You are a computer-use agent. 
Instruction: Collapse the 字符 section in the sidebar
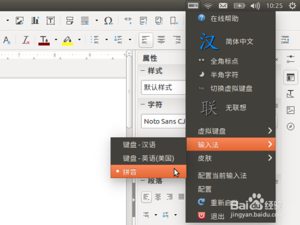coord(143,104)
